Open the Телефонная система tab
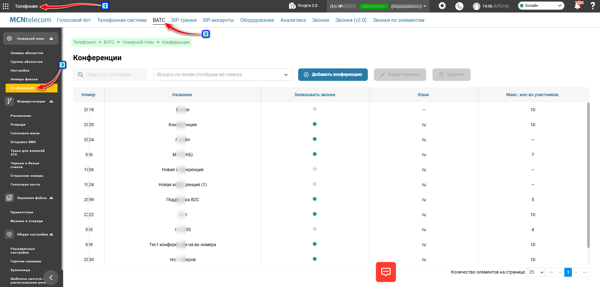Image resolution: width=600 pixels, height=287 pixels. (x=122, y=20)
